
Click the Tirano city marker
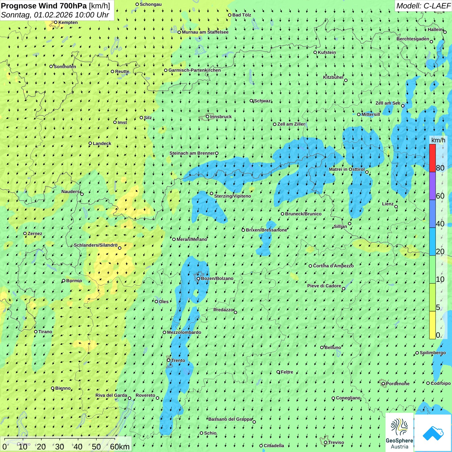(36, 332)
